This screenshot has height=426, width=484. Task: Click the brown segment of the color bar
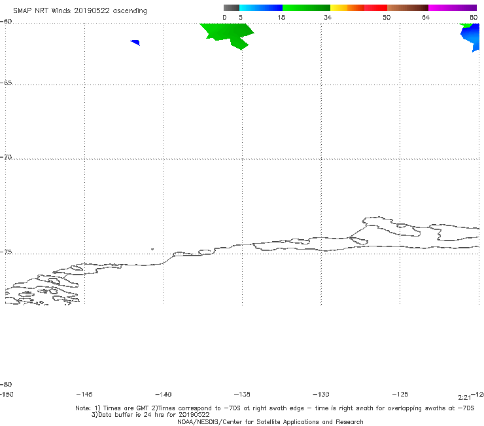click(407, 8)
